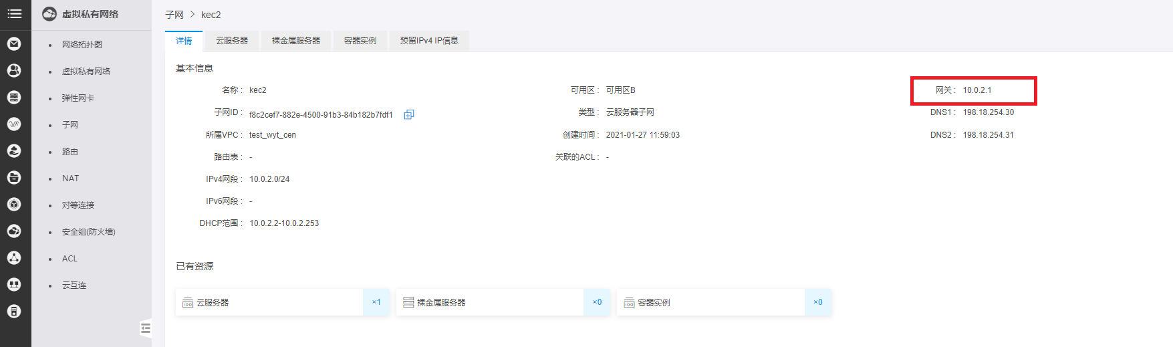This screenshot has height=347, width=1173.
Task: Click the availability zone value 可用区B
Action: coord(621,90)
